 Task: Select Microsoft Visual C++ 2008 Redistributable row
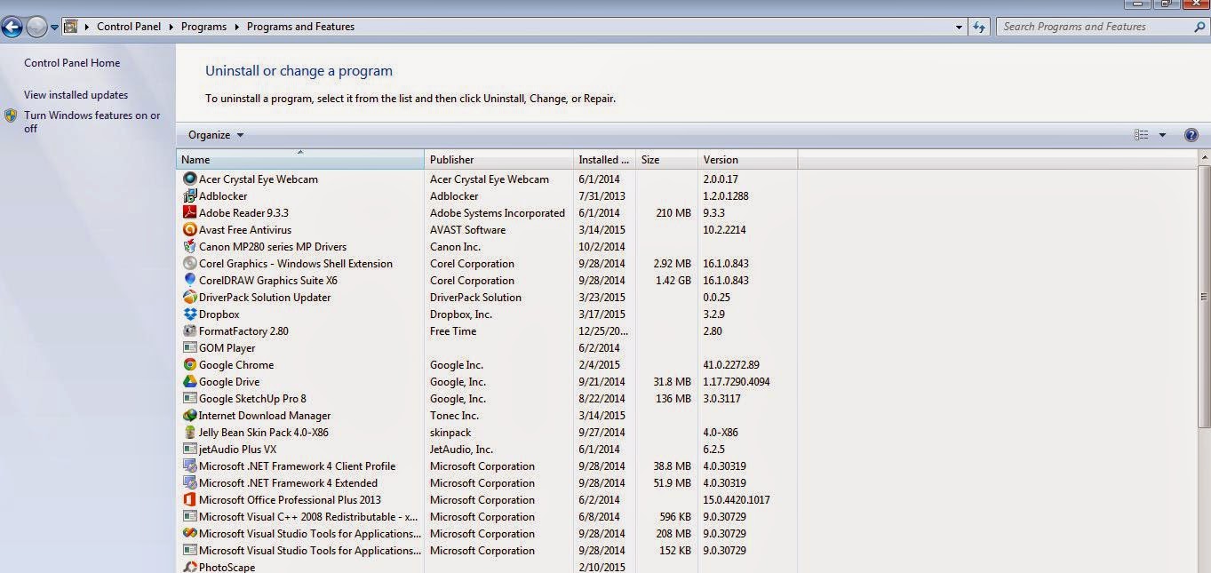(x=488, y=517)
